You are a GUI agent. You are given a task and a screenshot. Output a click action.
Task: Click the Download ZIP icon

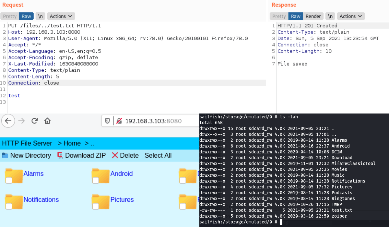tap(60, 155)
